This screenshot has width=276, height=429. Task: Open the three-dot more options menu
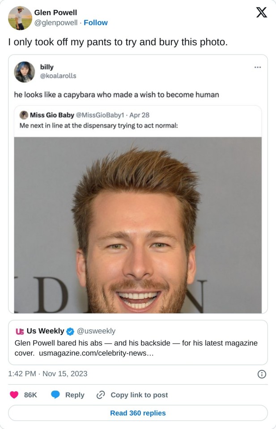[x=258, y=67]
